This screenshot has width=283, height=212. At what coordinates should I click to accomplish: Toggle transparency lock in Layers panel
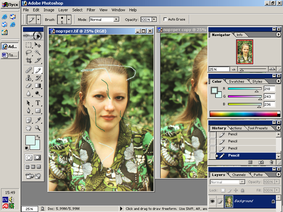[223, 190]
